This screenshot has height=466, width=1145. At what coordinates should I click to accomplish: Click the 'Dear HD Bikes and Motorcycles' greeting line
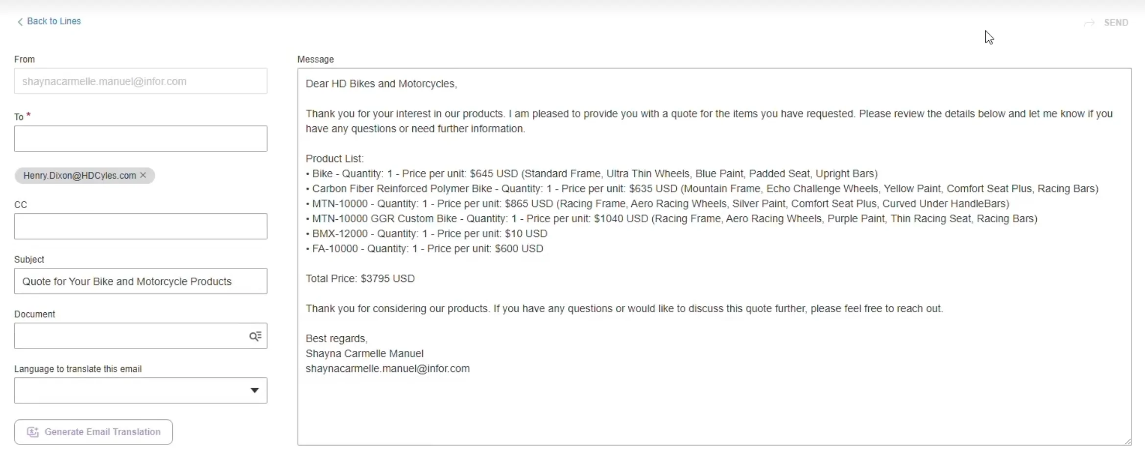[x=381, y=84]
